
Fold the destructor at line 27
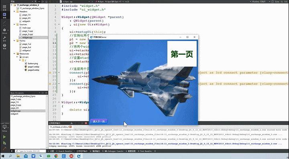pos(59,102)
